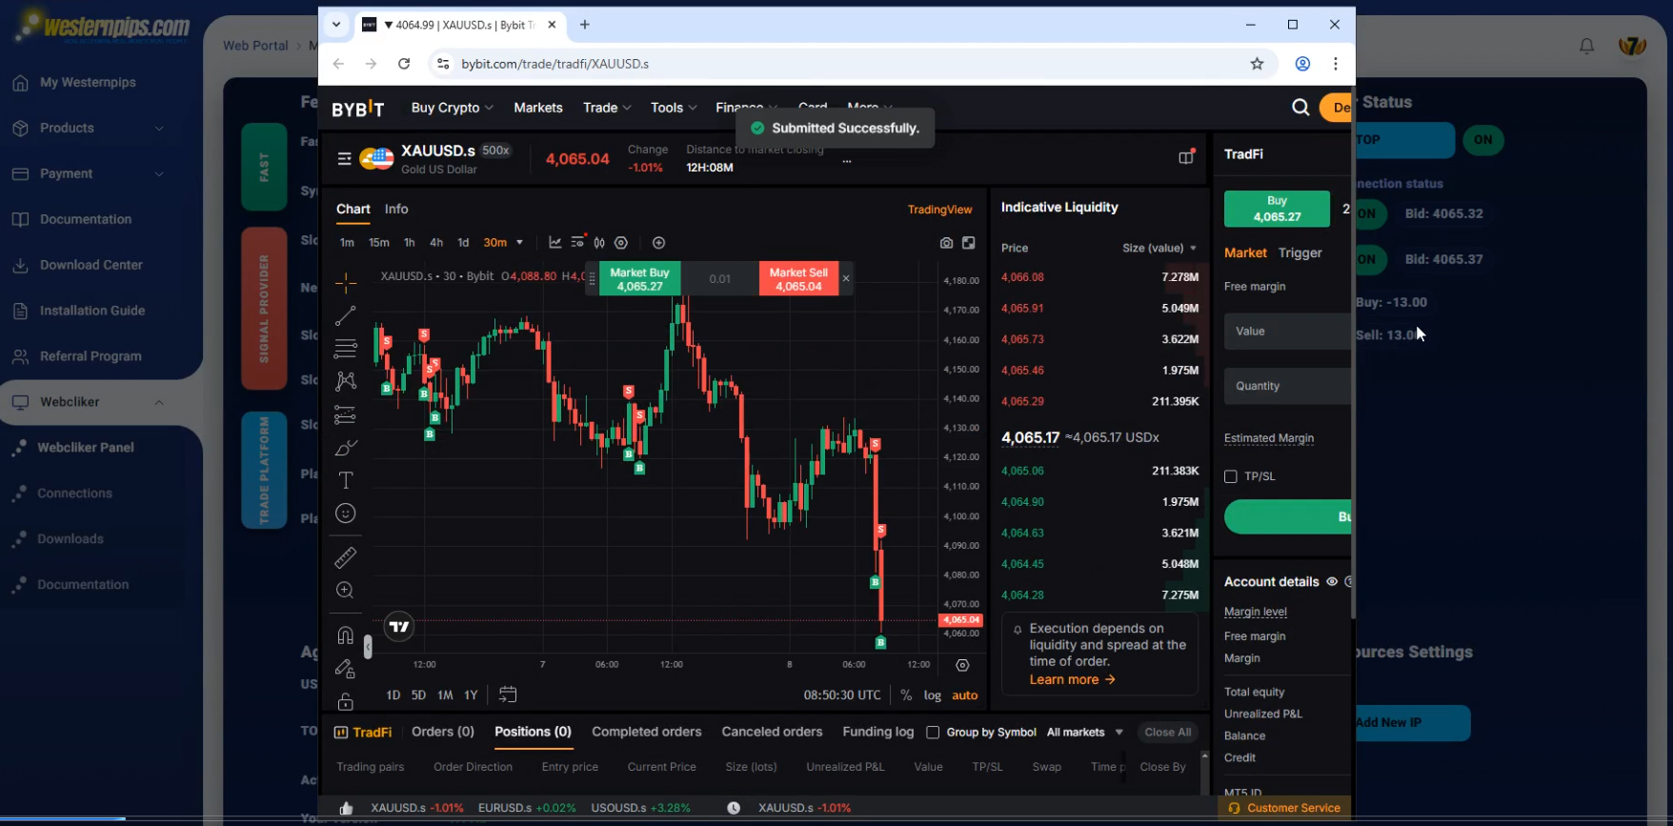Open the Size (value) column dropdown
The width and height of the screenshot is (1673, 826).
tap(1159, 248)
